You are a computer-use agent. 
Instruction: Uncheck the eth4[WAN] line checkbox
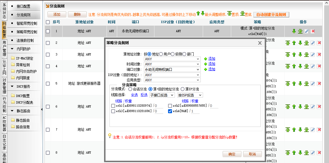[170, 111]
